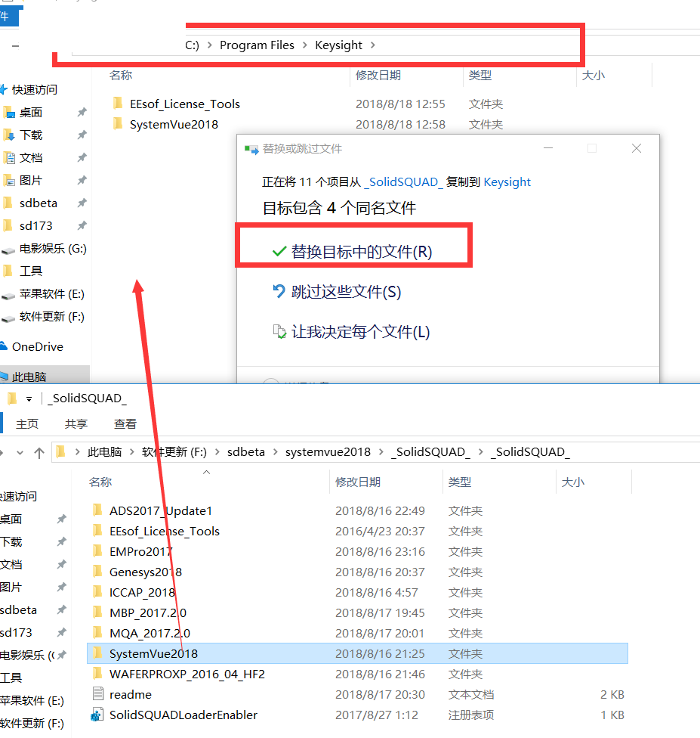The image size is (700, 738).
Task: Open 主页 ribbon tab in lower window
Action: [27, 423]
